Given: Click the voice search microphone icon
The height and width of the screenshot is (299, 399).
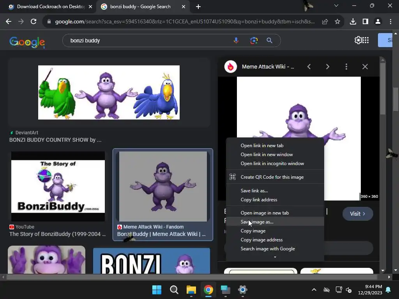Looking at the screenshot, I should click(236, 40).
